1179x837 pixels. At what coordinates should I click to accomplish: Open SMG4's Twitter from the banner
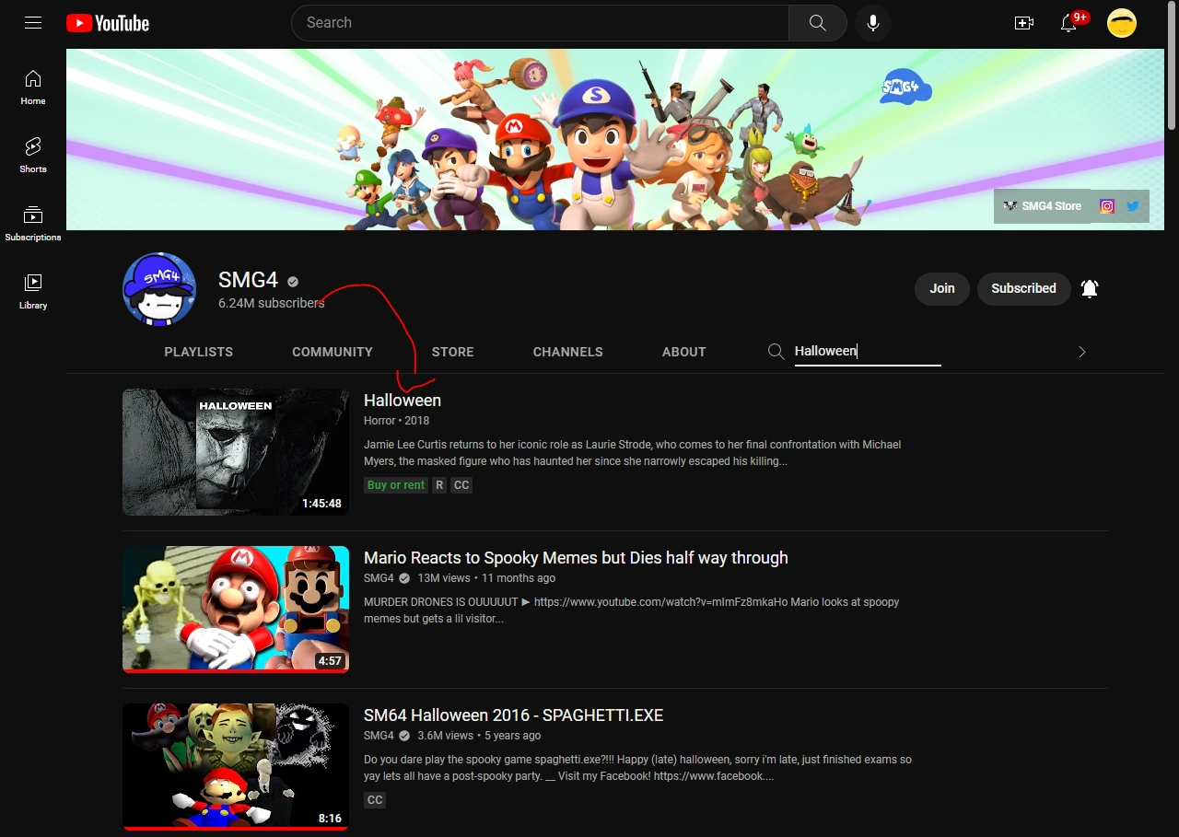coord(1133,206)
